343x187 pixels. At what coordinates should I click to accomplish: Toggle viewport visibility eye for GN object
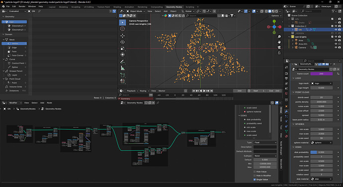coord(336,29)
